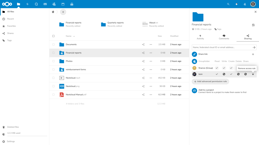Click the Name column sort arrow
This screenshot has width=259, height=145.
(x=74, y=36)
